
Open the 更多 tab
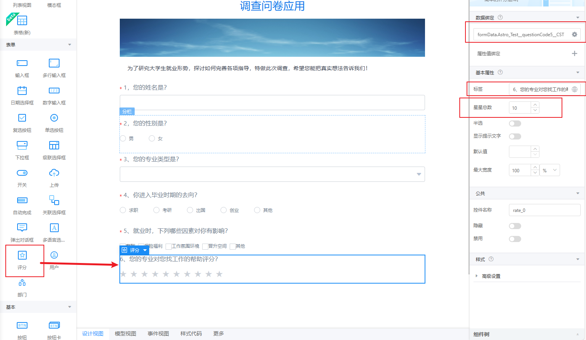[219, 334]
